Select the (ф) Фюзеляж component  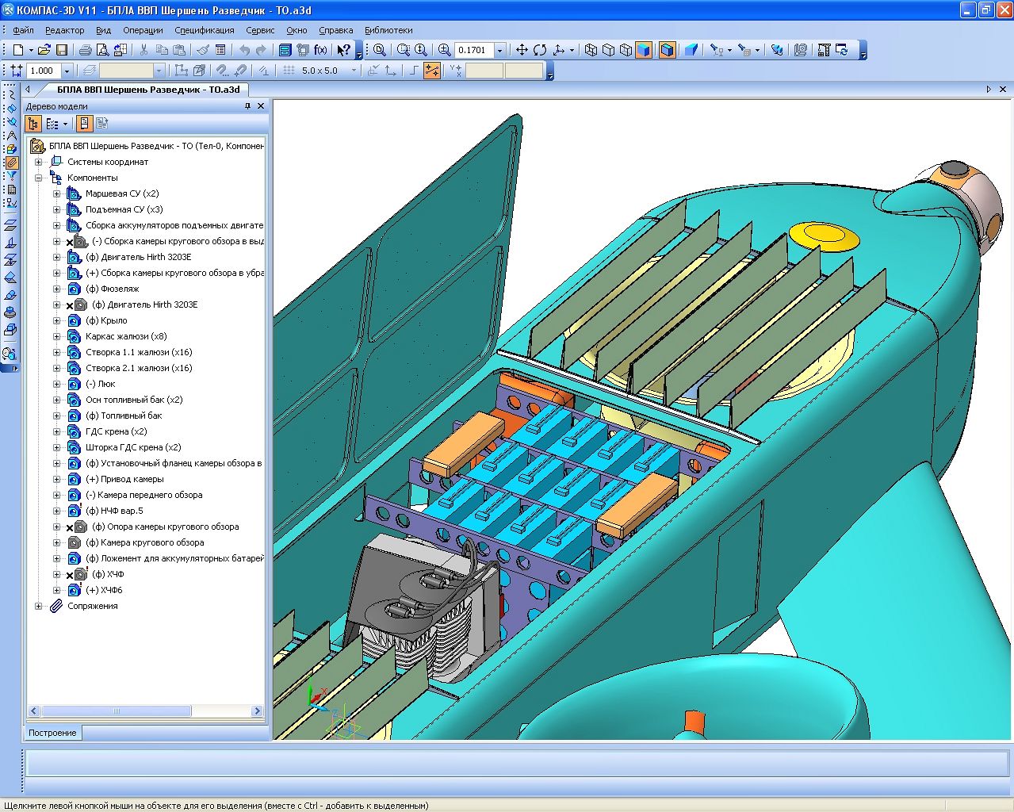(x=112, y=289)
